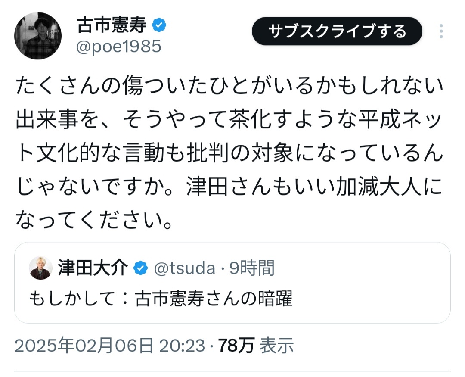Click the 9時間 timestamp on quote
The height and width of the screenshot is (377, 465).
click(252, 268)
